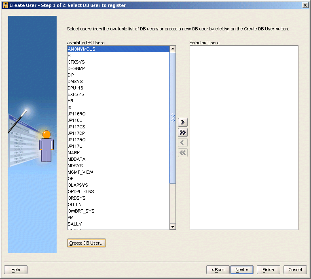Select the MDDATA user
The width and height of the screenshot is (311, 279).
point(118,159)
